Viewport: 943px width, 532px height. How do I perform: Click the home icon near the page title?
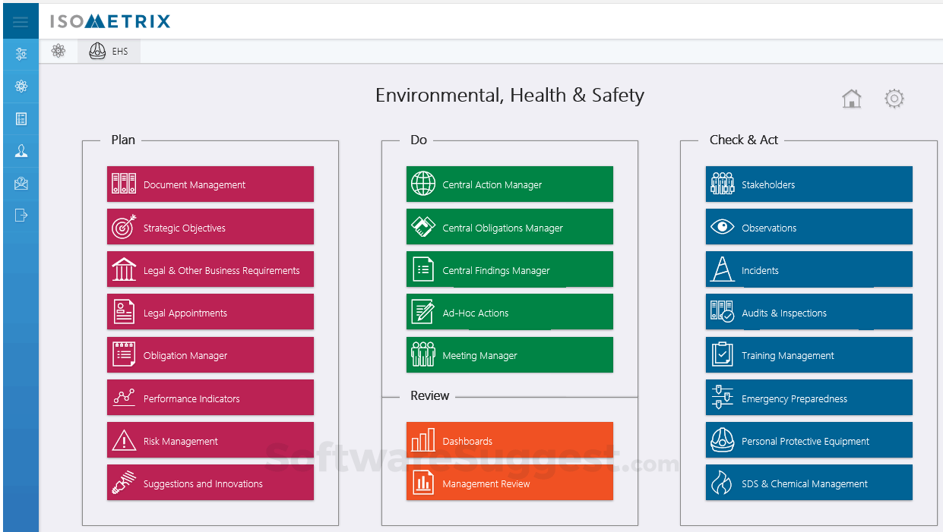(852, 99)
